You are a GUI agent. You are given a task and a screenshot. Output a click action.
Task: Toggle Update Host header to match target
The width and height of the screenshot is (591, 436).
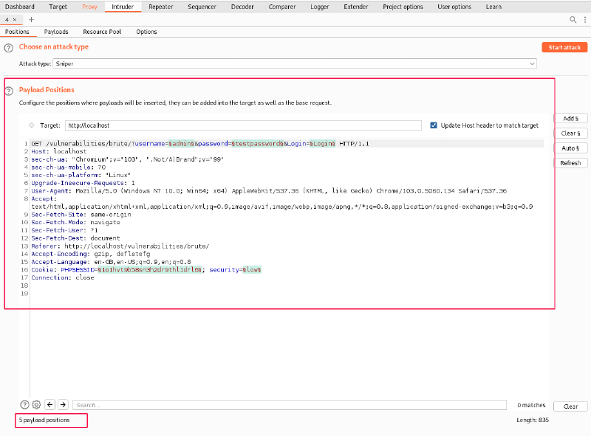pyautogui.click(x=434, y=125)
